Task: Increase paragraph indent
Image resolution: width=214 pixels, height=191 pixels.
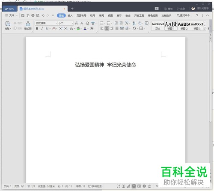Action: point(121,23)
